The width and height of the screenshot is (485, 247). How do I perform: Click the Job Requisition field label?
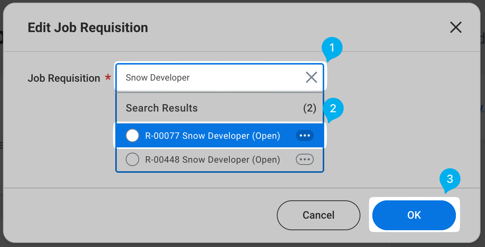point(64,78)
